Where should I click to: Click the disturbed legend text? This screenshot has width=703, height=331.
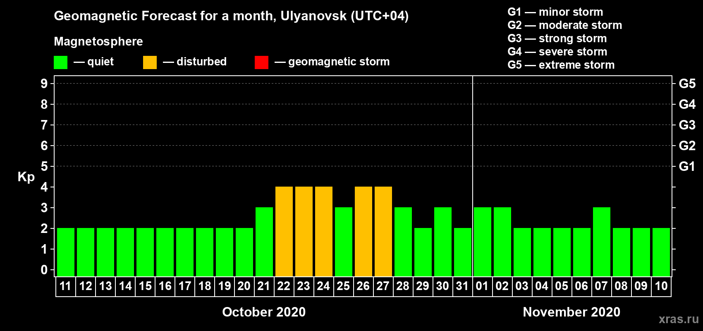(x=202, y=62)
